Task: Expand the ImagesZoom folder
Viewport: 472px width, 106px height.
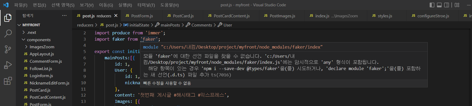Action: click(44, 47)
